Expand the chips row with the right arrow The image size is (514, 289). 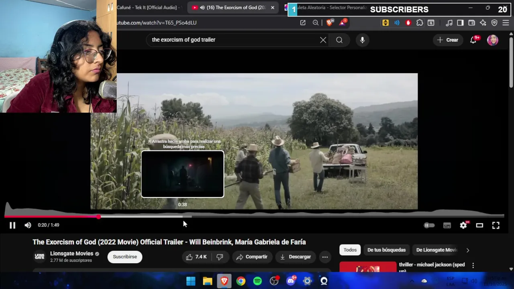coord(467,250)
